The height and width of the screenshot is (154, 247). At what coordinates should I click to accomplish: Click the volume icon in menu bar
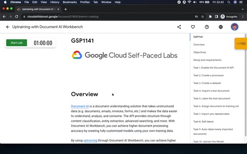click(x=195, y=2)
